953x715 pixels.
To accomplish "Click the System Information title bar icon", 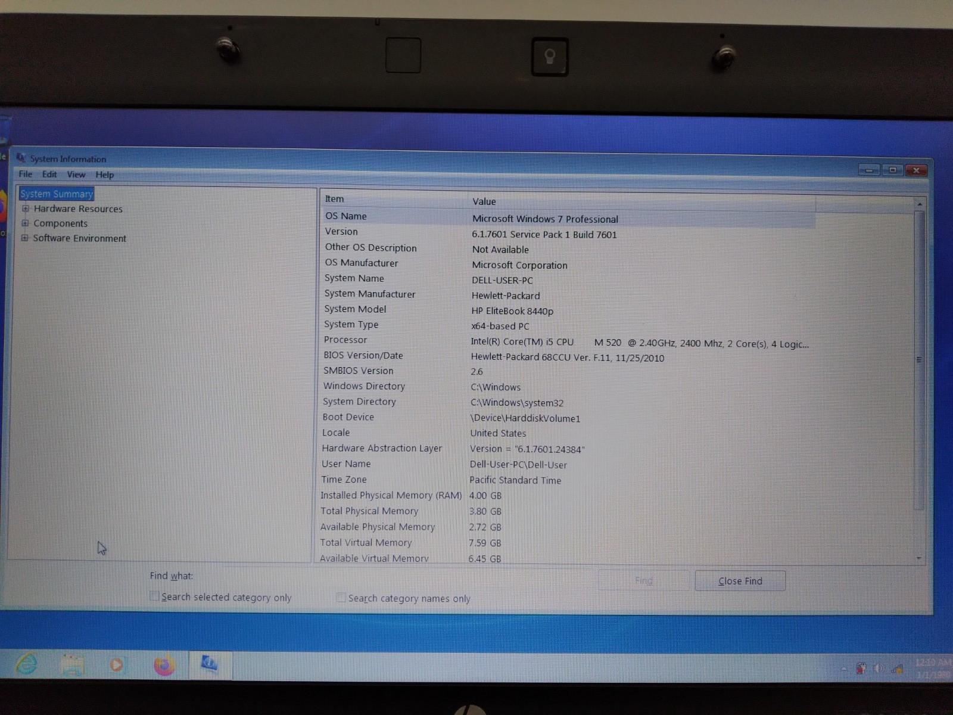I will click(x=21, y=158).
